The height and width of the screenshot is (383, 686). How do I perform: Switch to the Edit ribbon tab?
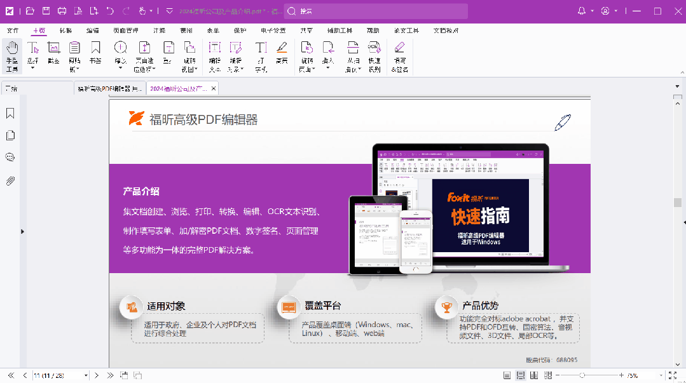click(92, 30)
